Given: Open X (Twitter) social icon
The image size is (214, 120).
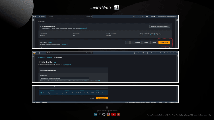Looking at the screenshot, I should click(100, 114).
